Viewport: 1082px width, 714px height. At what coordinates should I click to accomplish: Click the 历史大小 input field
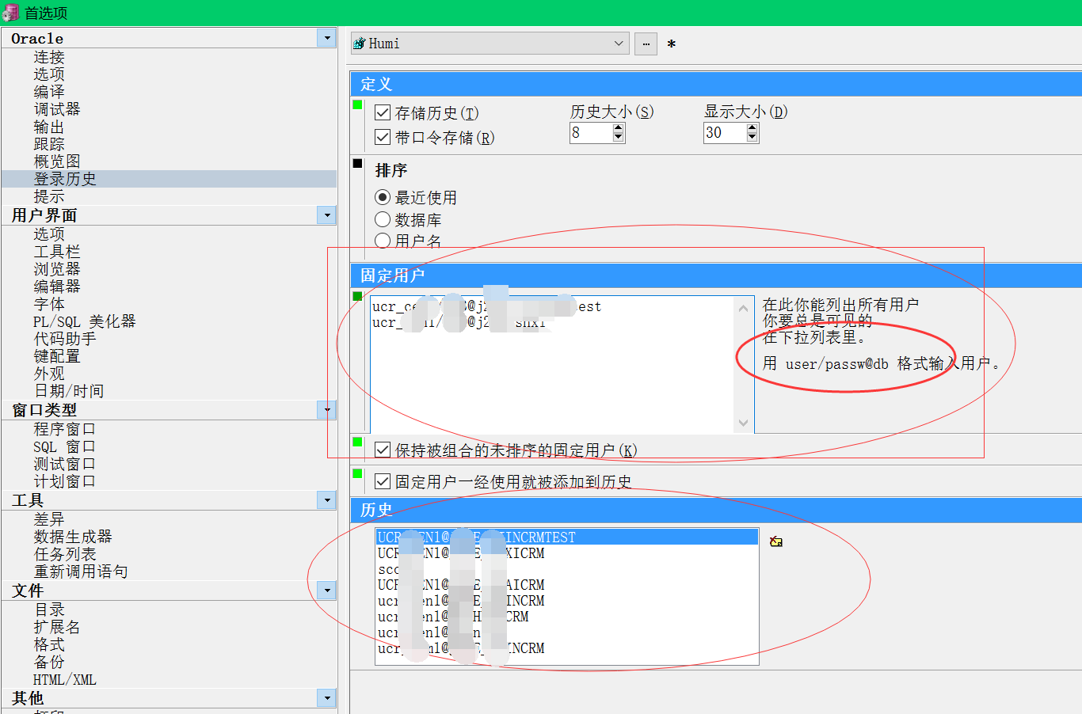pyautogui.click(x=591, y=133)
